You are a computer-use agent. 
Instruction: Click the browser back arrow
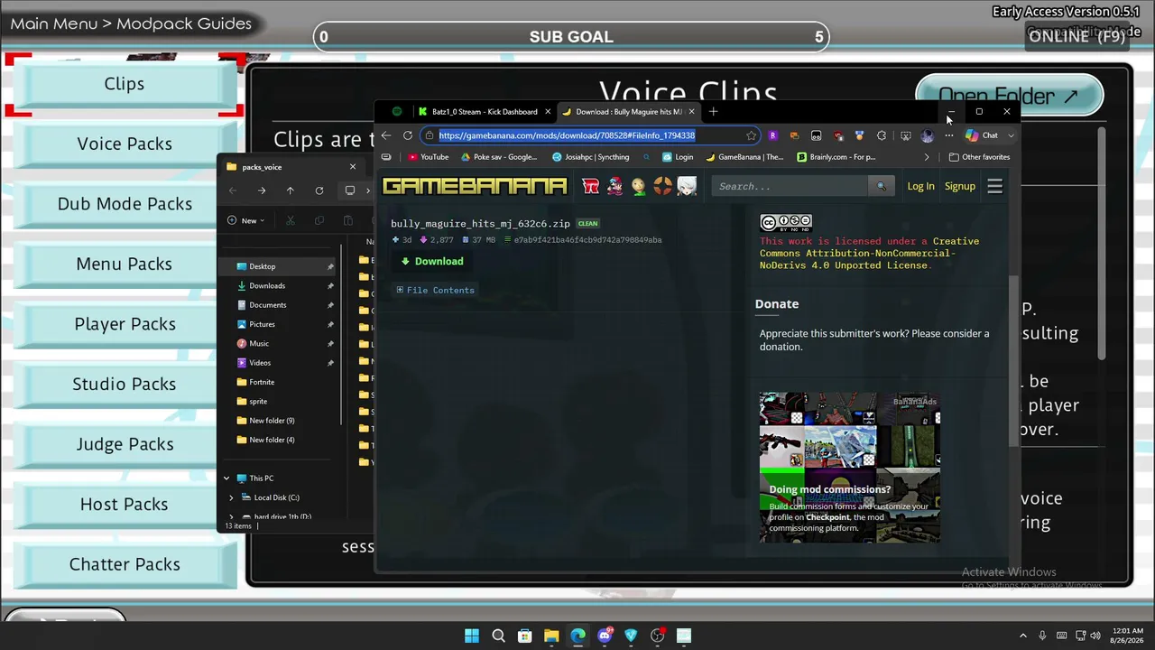tap(386, 135)
